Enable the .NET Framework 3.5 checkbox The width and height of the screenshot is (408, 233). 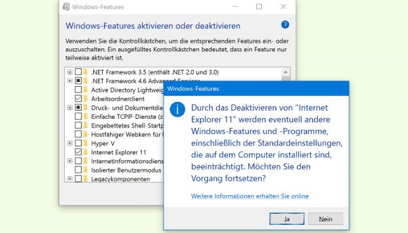pos(78,72)
